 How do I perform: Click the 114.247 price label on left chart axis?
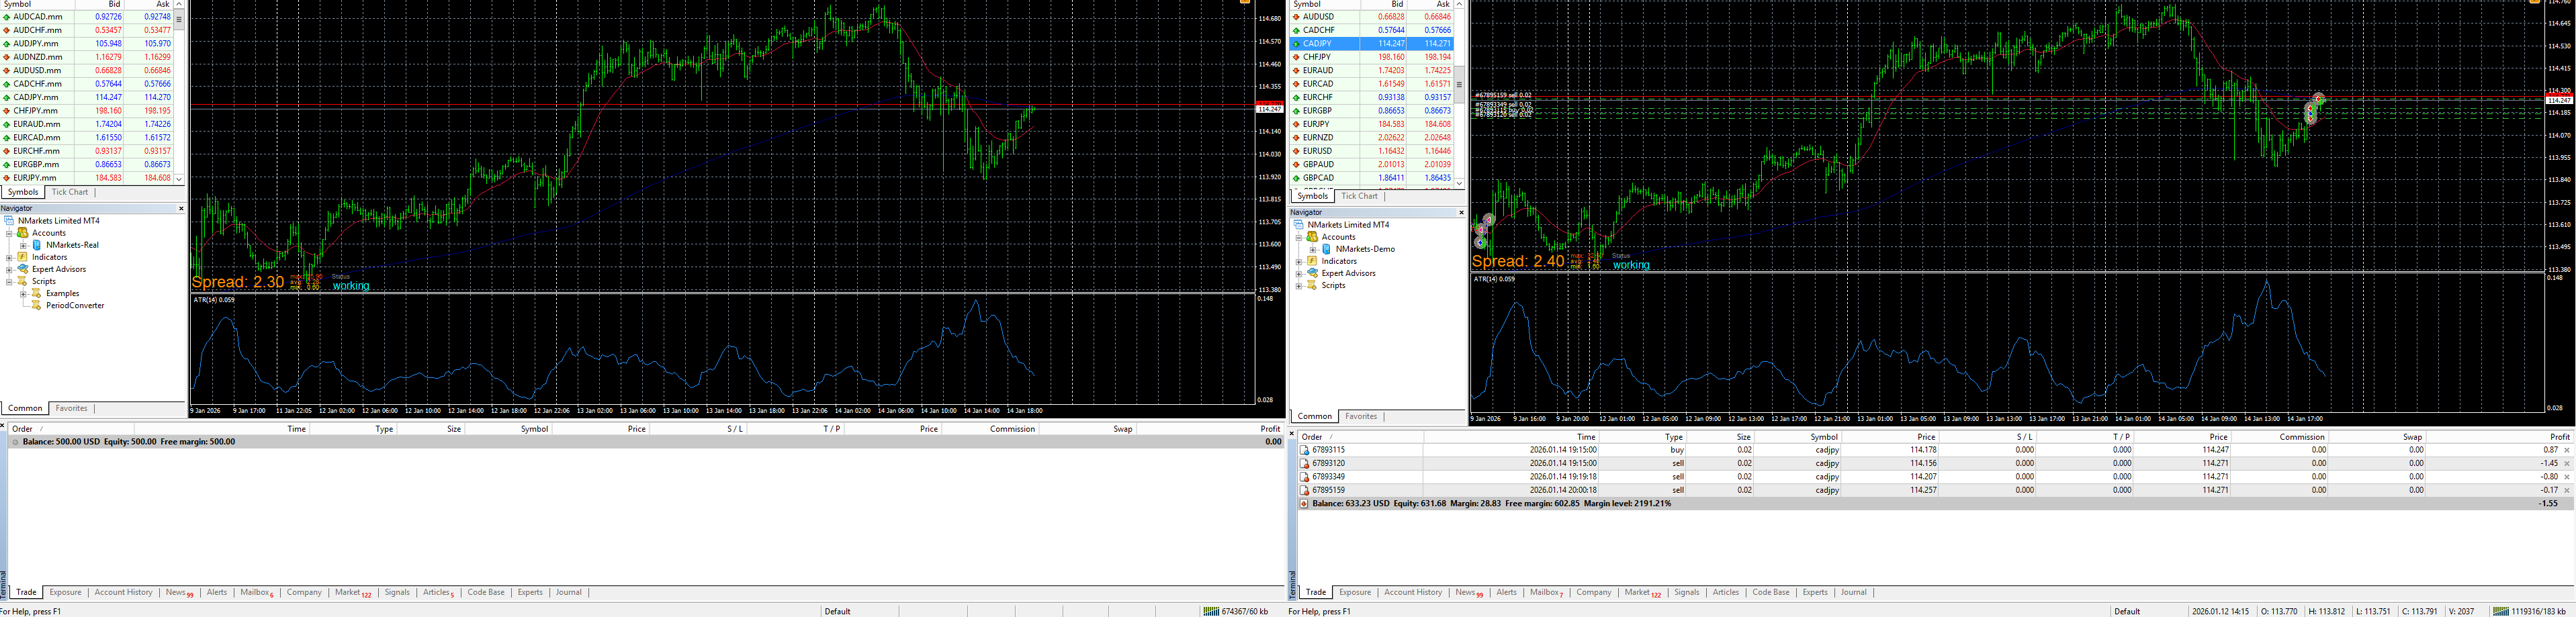1269,108
